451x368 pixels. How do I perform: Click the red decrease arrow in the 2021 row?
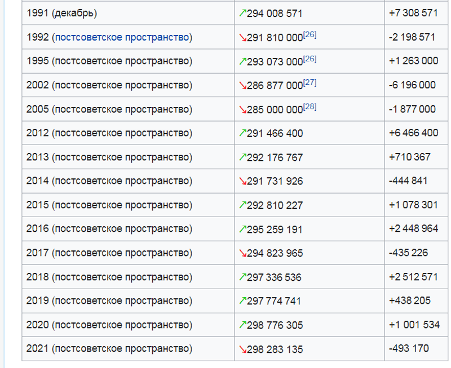click(x=243, y=349)
